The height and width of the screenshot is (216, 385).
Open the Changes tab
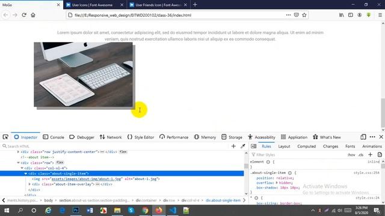tap(330, 146)
